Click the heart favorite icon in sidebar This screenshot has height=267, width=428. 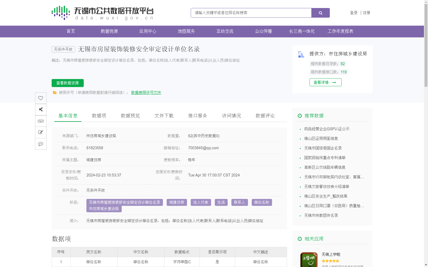tap(41, 98)
